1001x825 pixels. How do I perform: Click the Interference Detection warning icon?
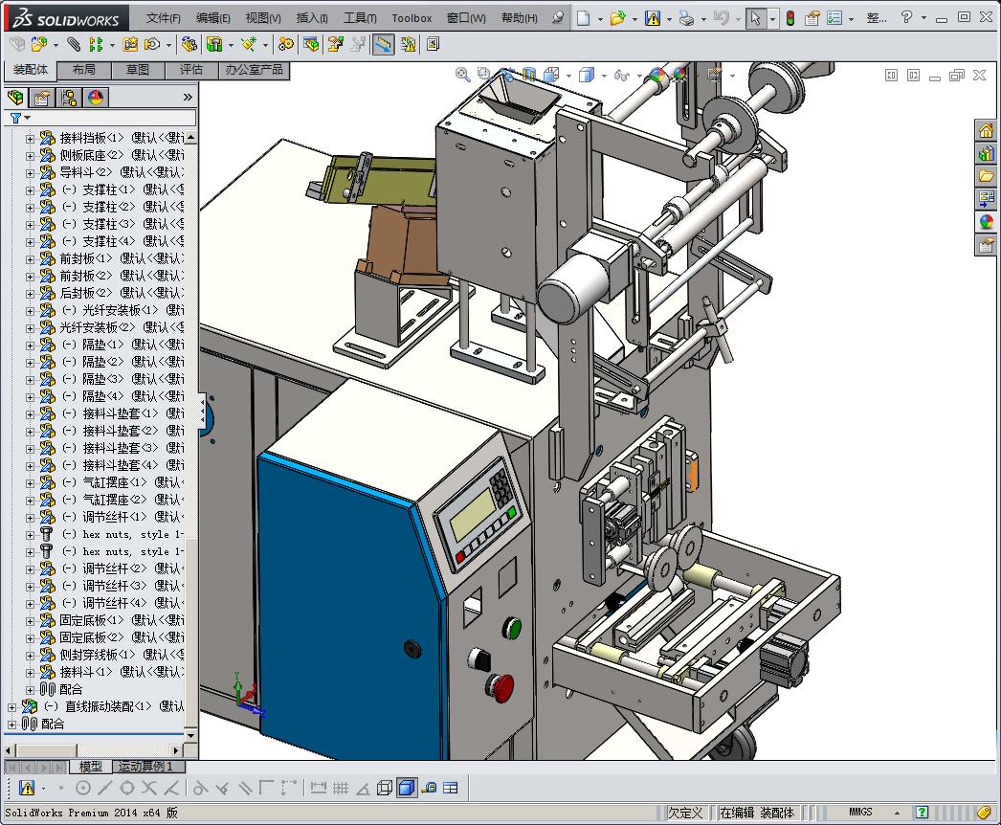click(x=408, y=44)
